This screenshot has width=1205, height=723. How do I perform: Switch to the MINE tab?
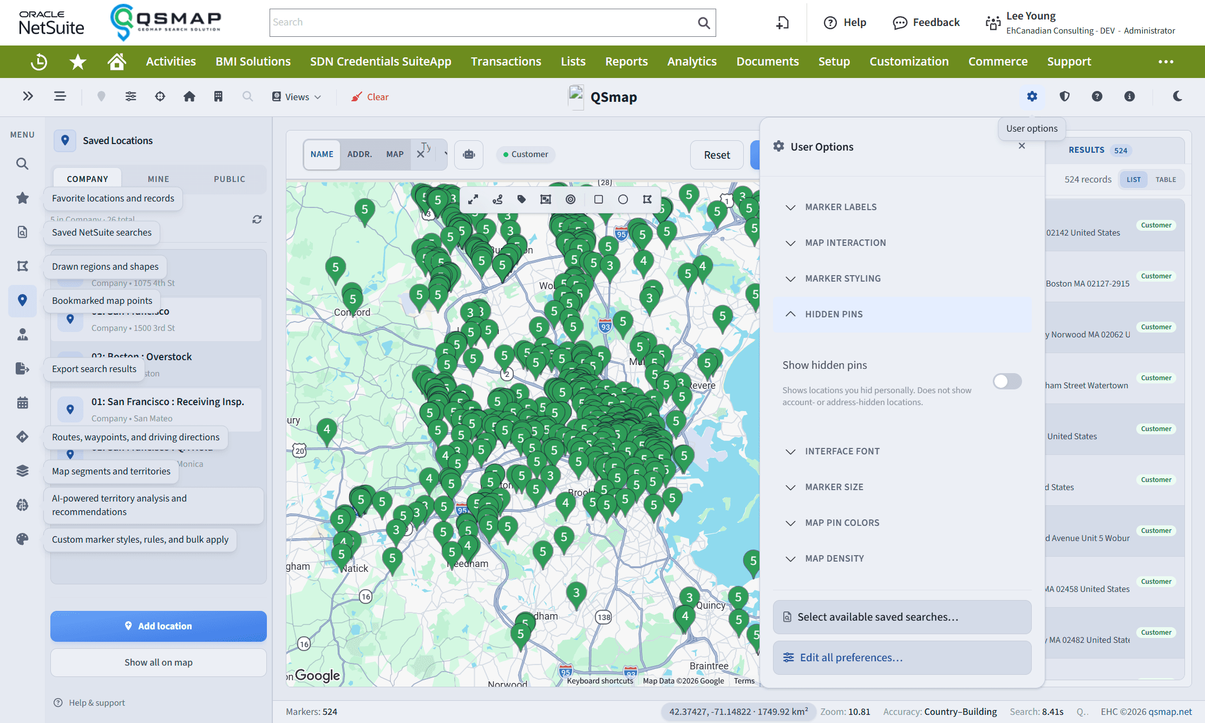(x=159, y=179)
